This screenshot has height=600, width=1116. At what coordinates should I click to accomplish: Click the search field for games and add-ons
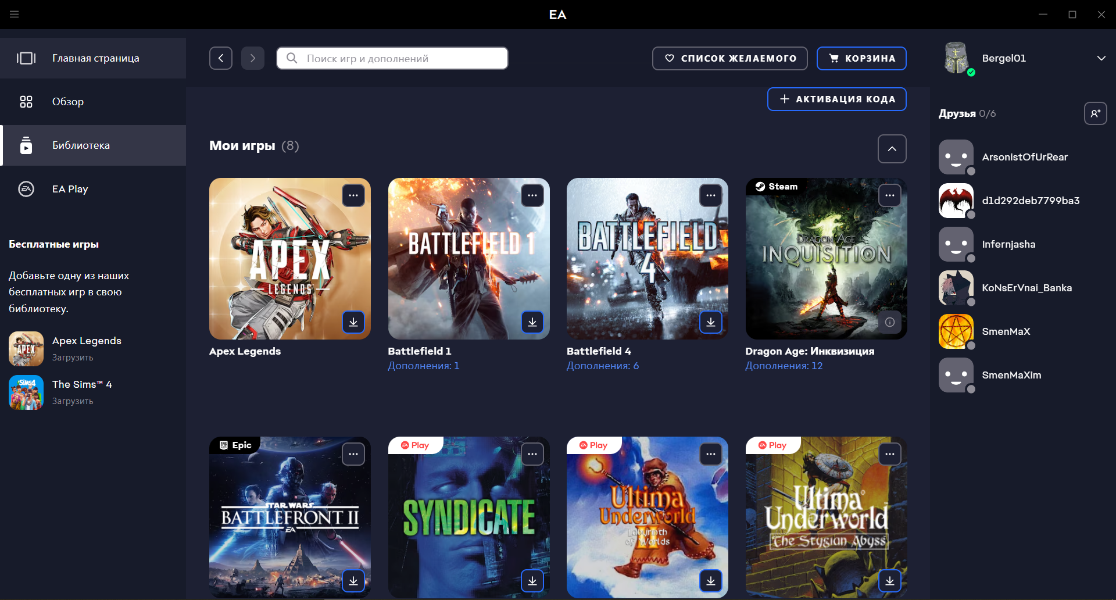point(392,58)
